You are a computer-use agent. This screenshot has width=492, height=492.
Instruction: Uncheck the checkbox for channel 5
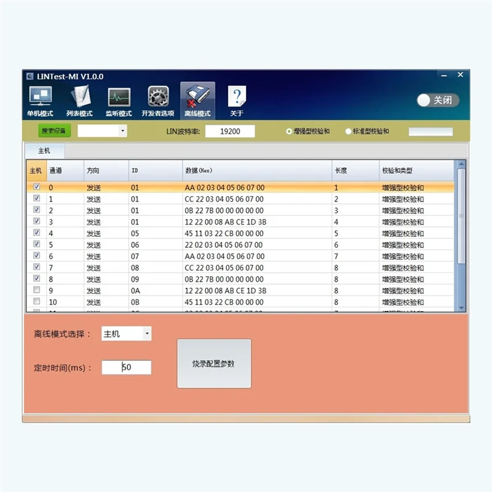pos(37,244)
